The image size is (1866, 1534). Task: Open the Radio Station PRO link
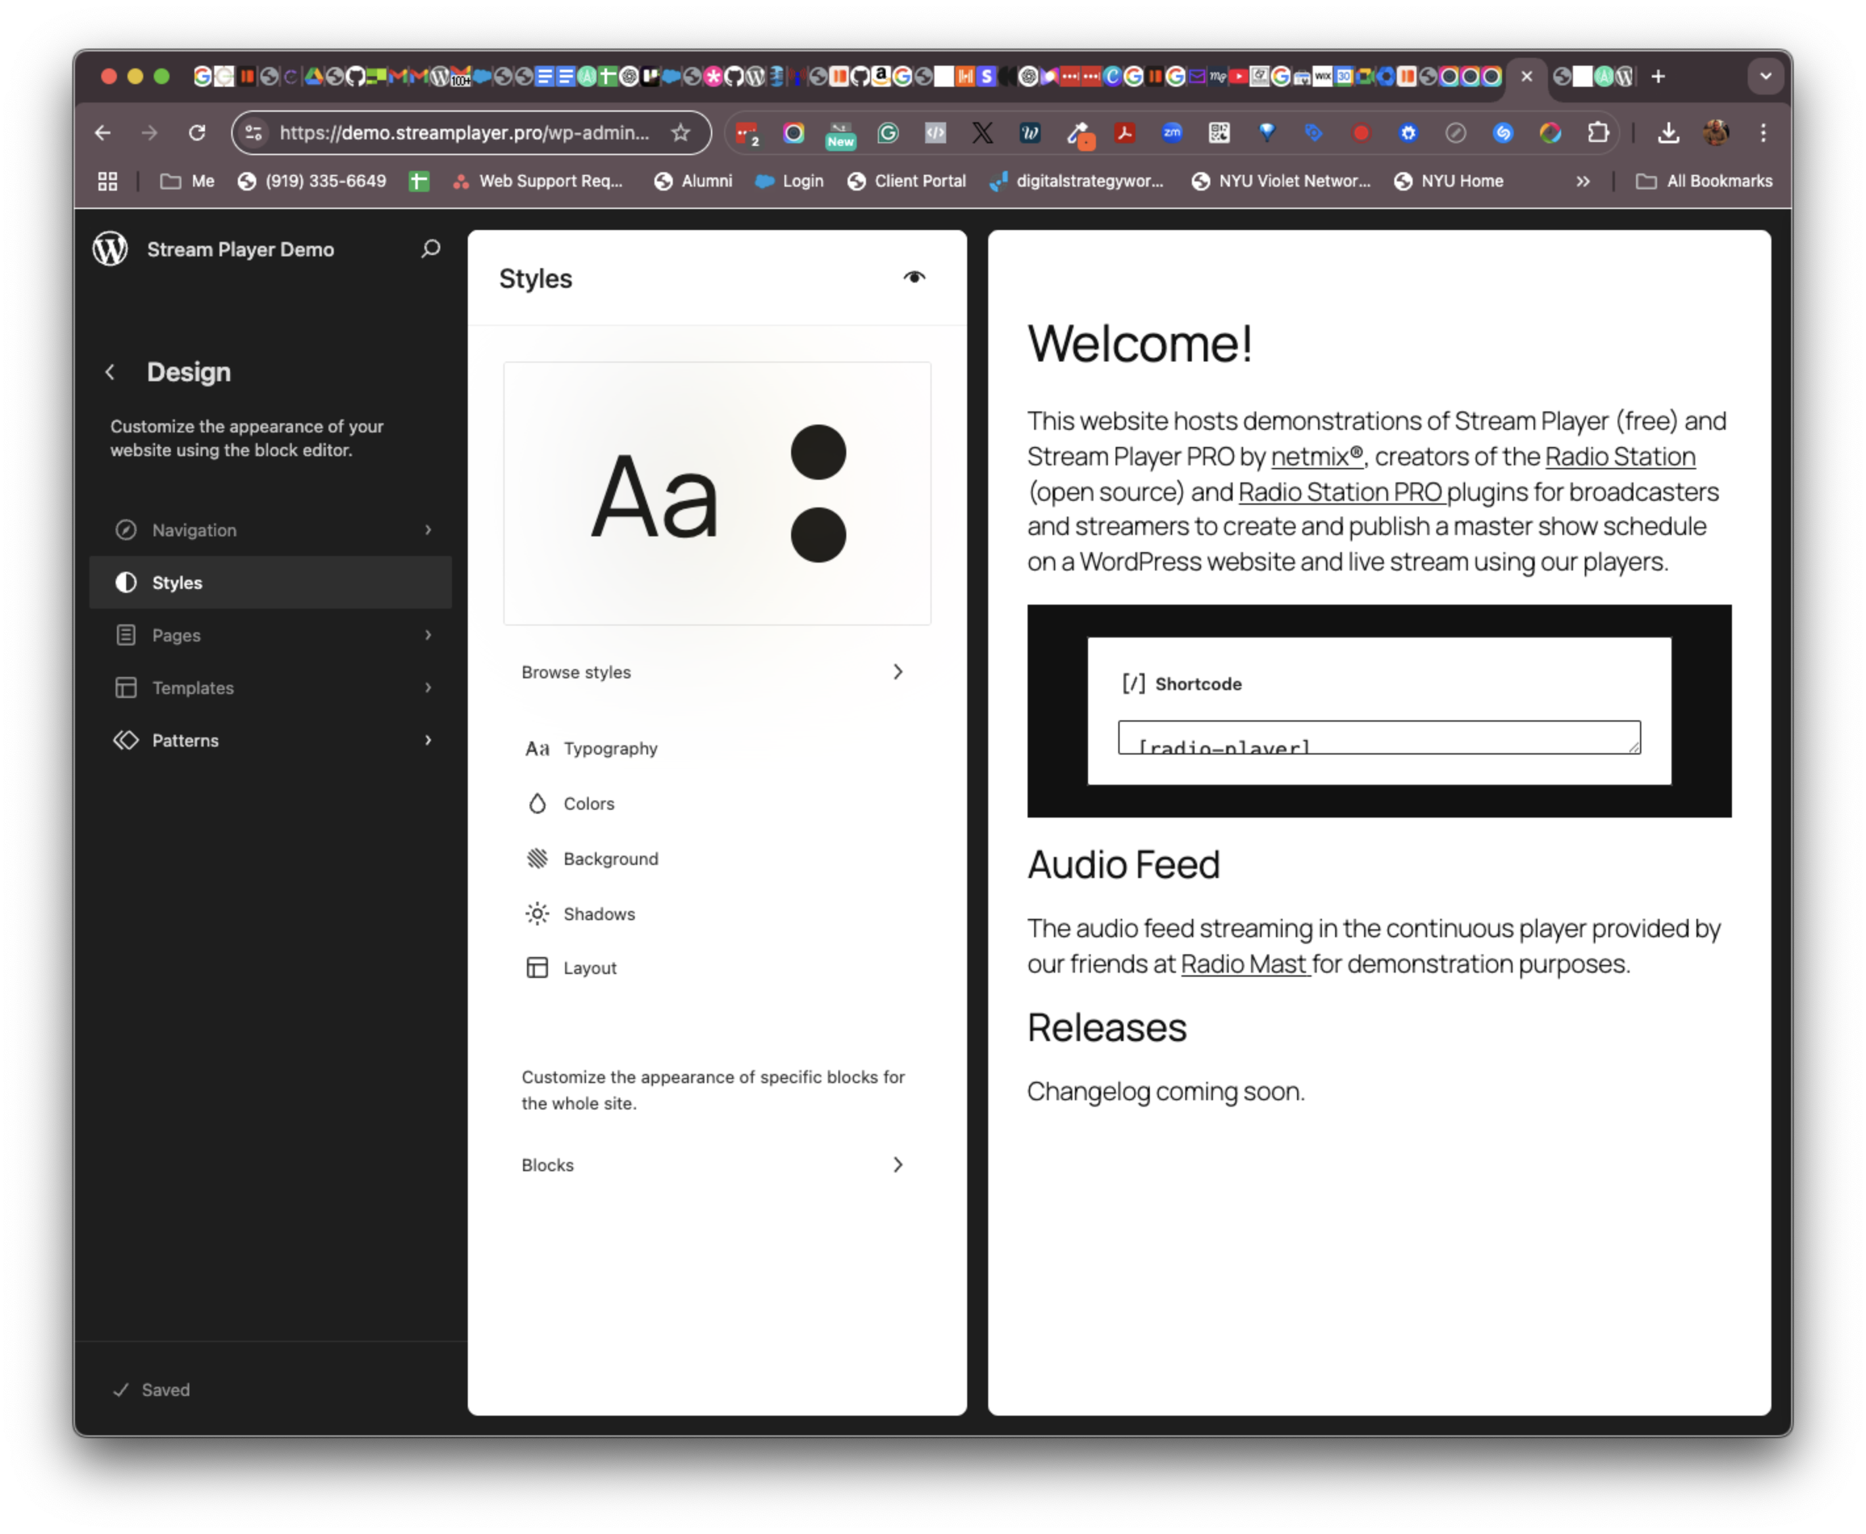coord(1340,492)
